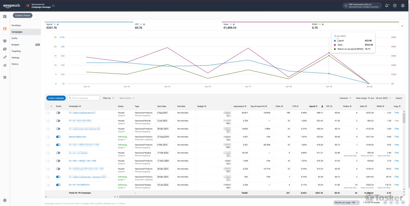Click the bar chart reports icon in sidebar

(5, 65)
